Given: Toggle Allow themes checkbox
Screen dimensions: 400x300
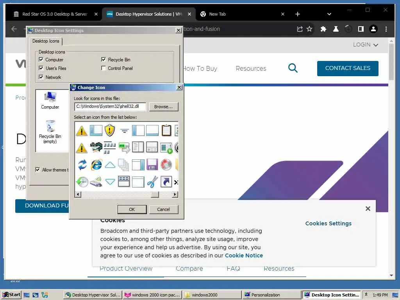Looking at the screenshot, I should pos(37,170).
